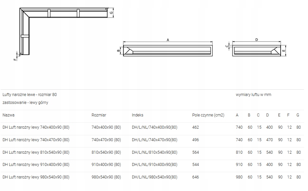308x191 pixels.
Task: Click active area value '564'
Action: tap(196, 152)
